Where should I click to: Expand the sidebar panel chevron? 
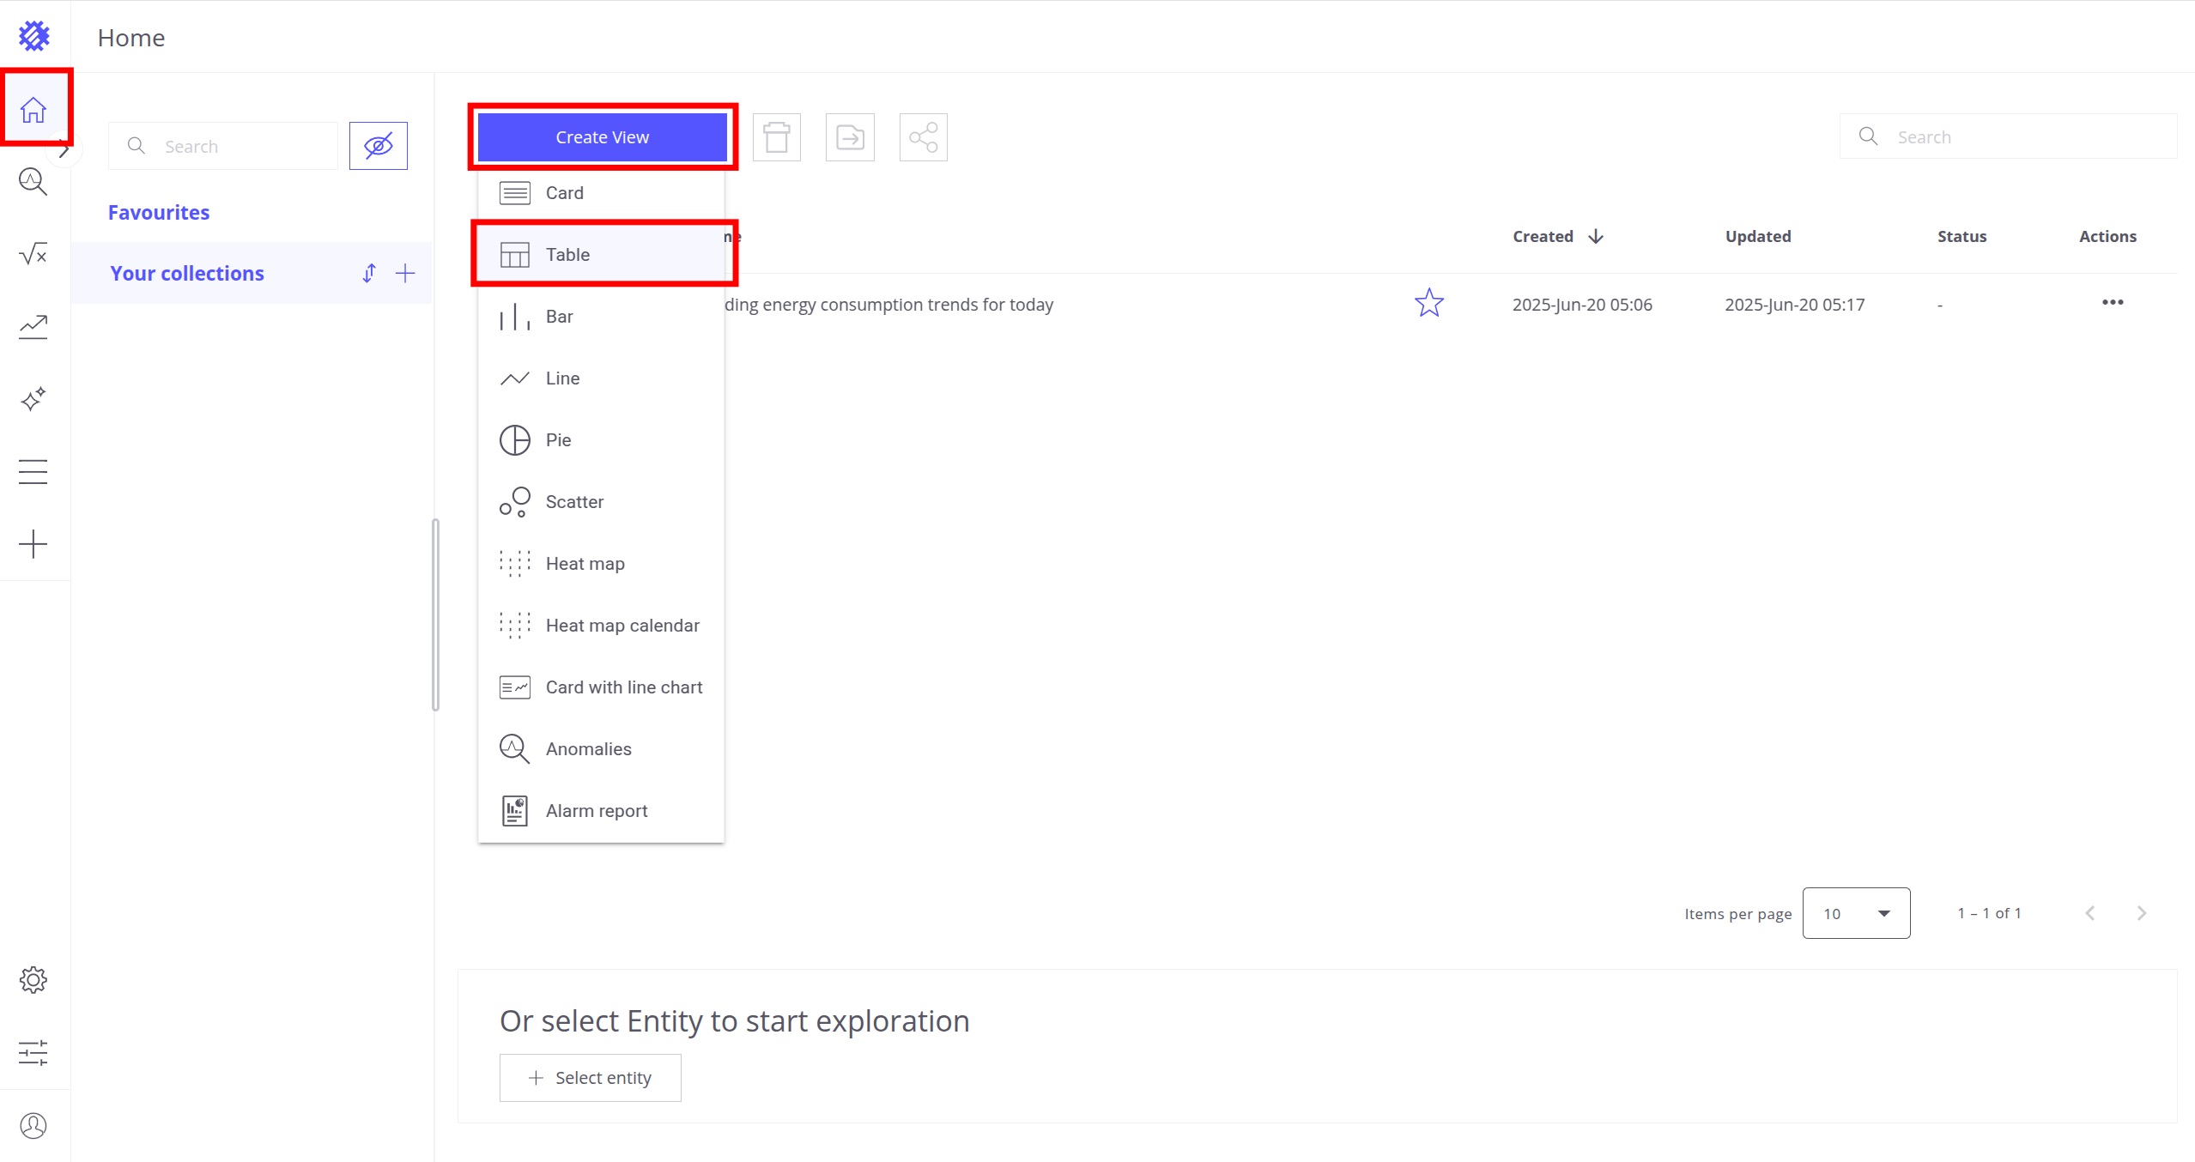click(64, 151)
